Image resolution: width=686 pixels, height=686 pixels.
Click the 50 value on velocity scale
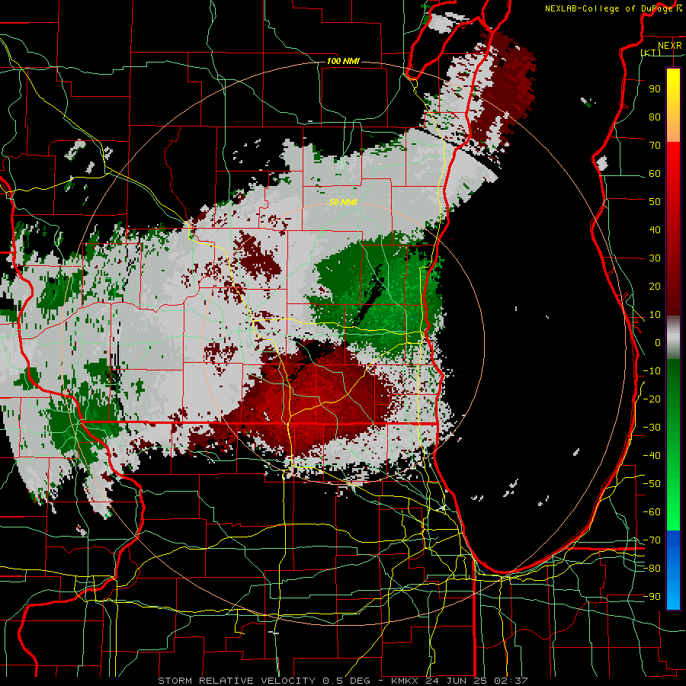[x=655, y=202]
